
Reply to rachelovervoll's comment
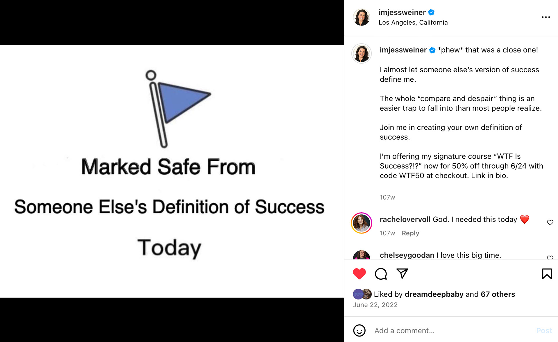click(410, 233)
